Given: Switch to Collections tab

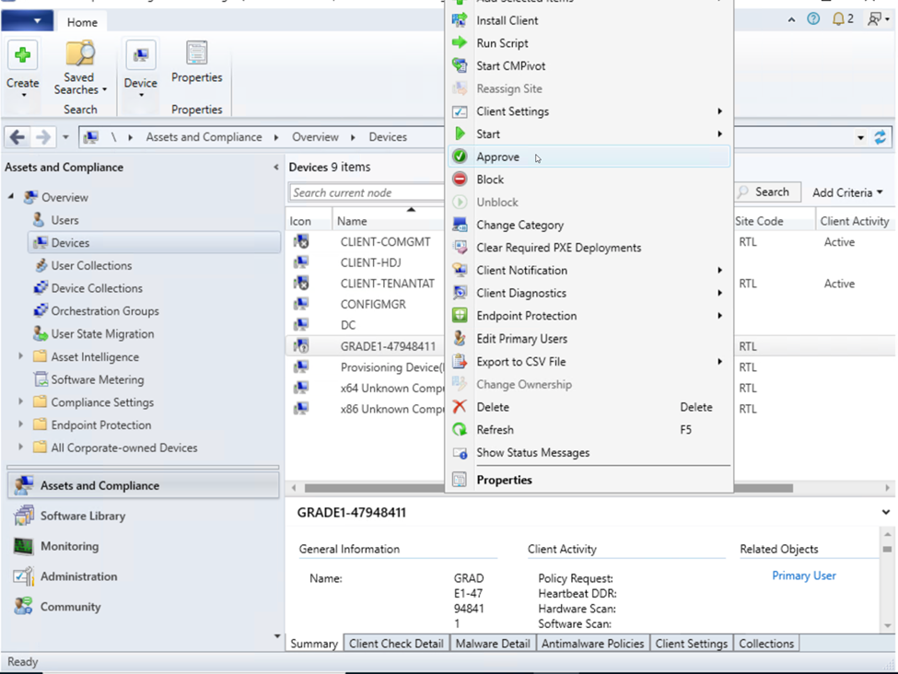Looking at the screenshot, I should pyautogui.click(x=766, y=643).
